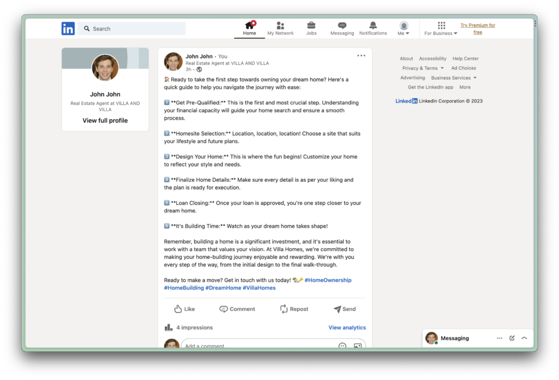Open the Me dropdown menu
The height and width of the screenshot is (380, 559).
pyautogui.click(x=404, y=28)
